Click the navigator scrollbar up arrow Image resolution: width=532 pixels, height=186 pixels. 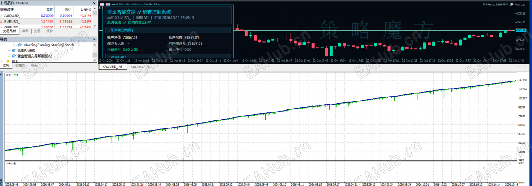click(x=95, y=44)
